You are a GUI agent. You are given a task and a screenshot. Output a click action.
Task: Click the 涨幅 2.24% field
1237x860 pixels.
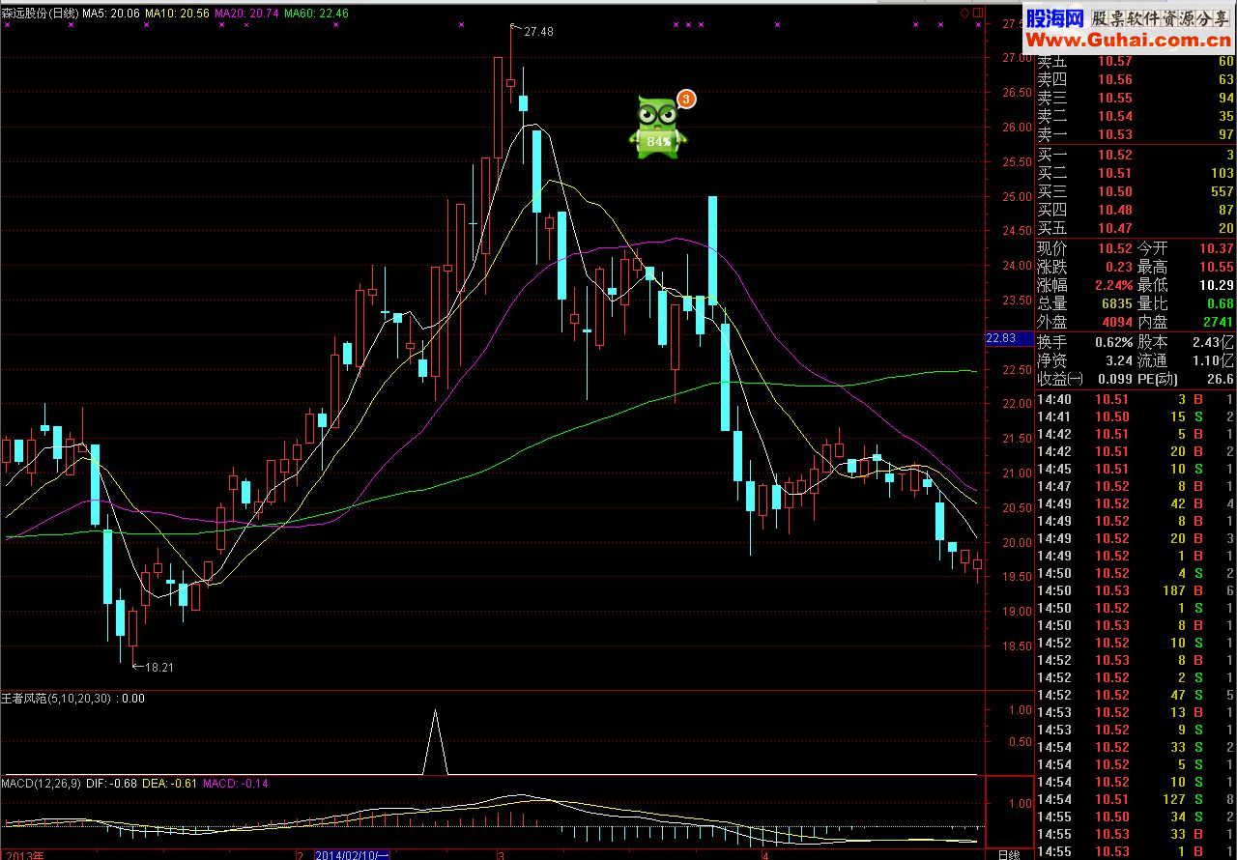tap(1085, 286)
